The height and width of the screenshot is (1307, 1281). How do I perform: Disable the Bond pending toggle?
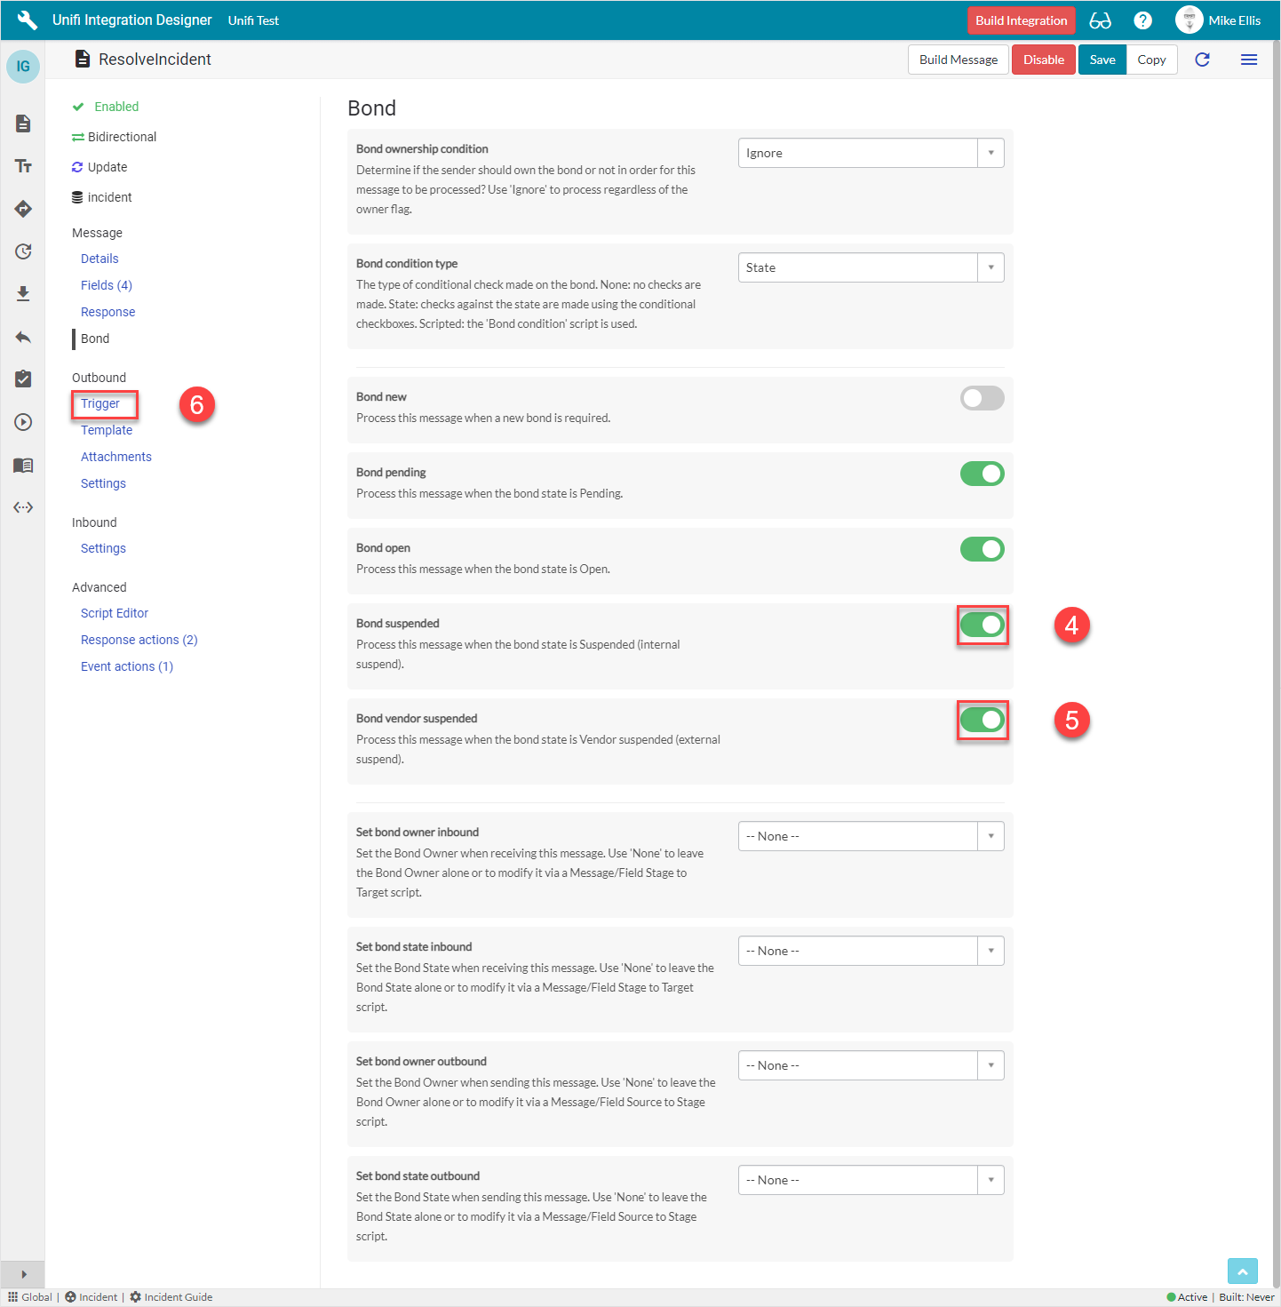(x=982, y=474)
